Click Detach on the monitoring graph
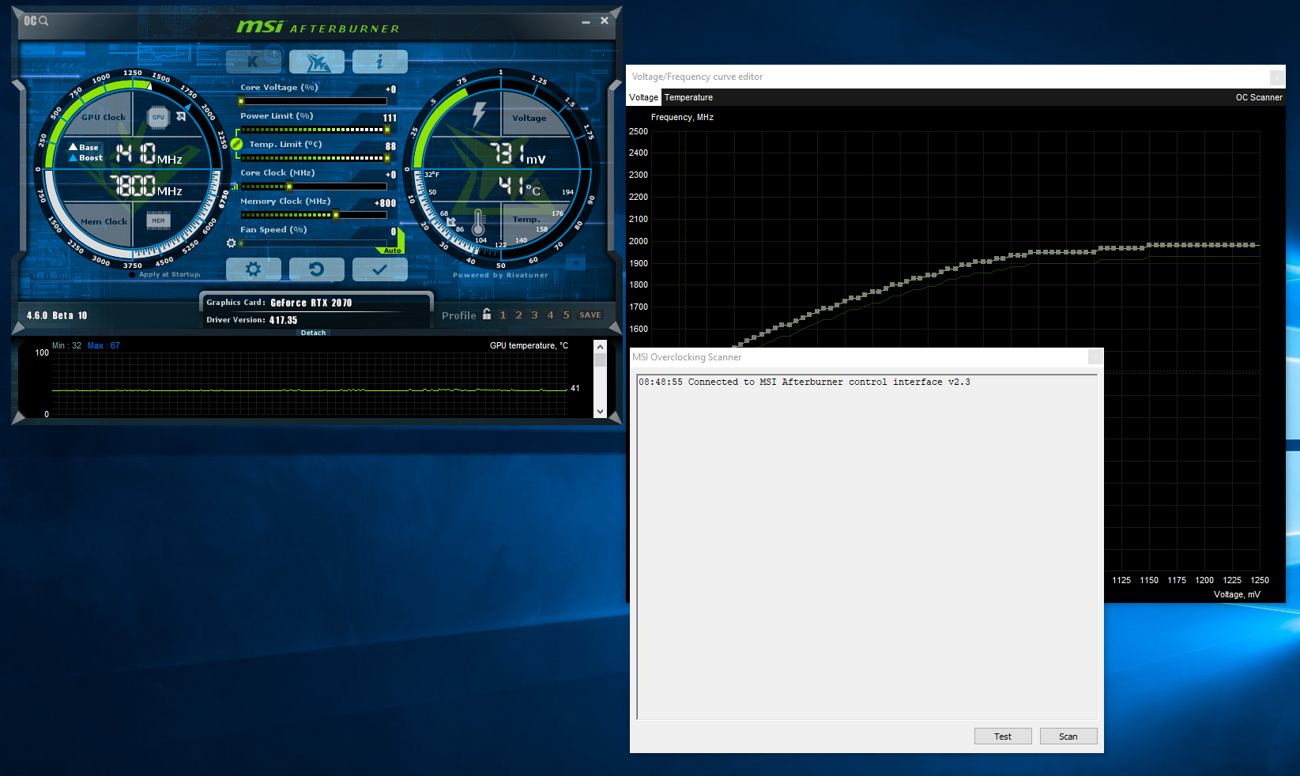This screenshot has width=1300, height=776. [313, 333]
